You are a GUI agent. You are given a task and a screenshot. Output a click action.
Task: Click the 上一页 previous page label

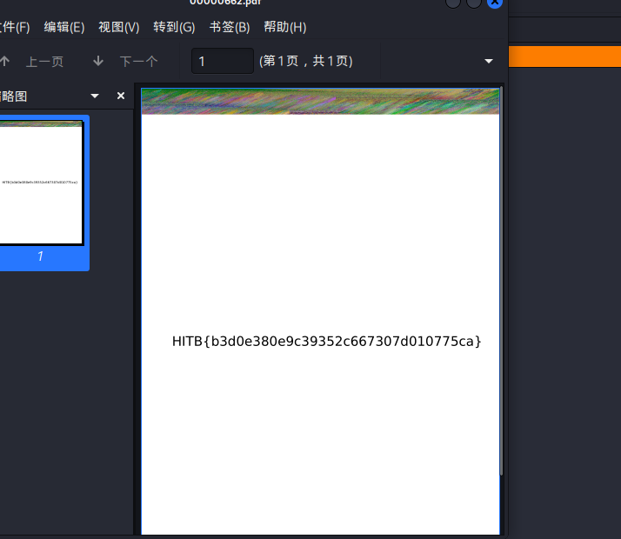44,61
